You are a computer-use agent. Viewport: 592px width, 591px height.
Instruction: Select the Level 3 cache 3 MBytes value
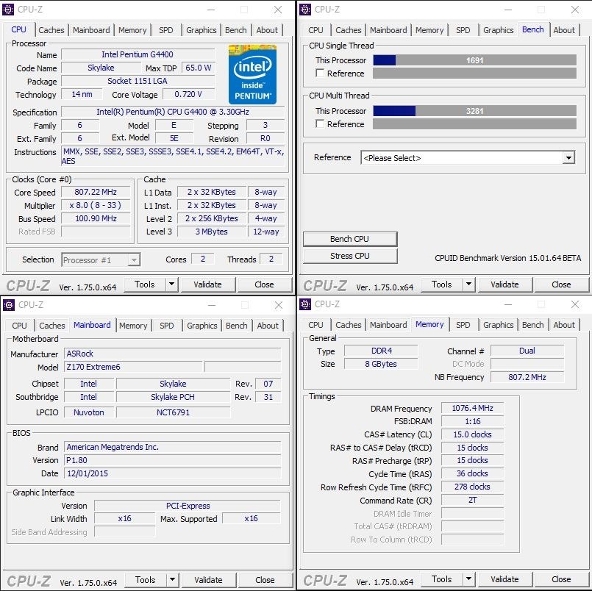[212, 232]
